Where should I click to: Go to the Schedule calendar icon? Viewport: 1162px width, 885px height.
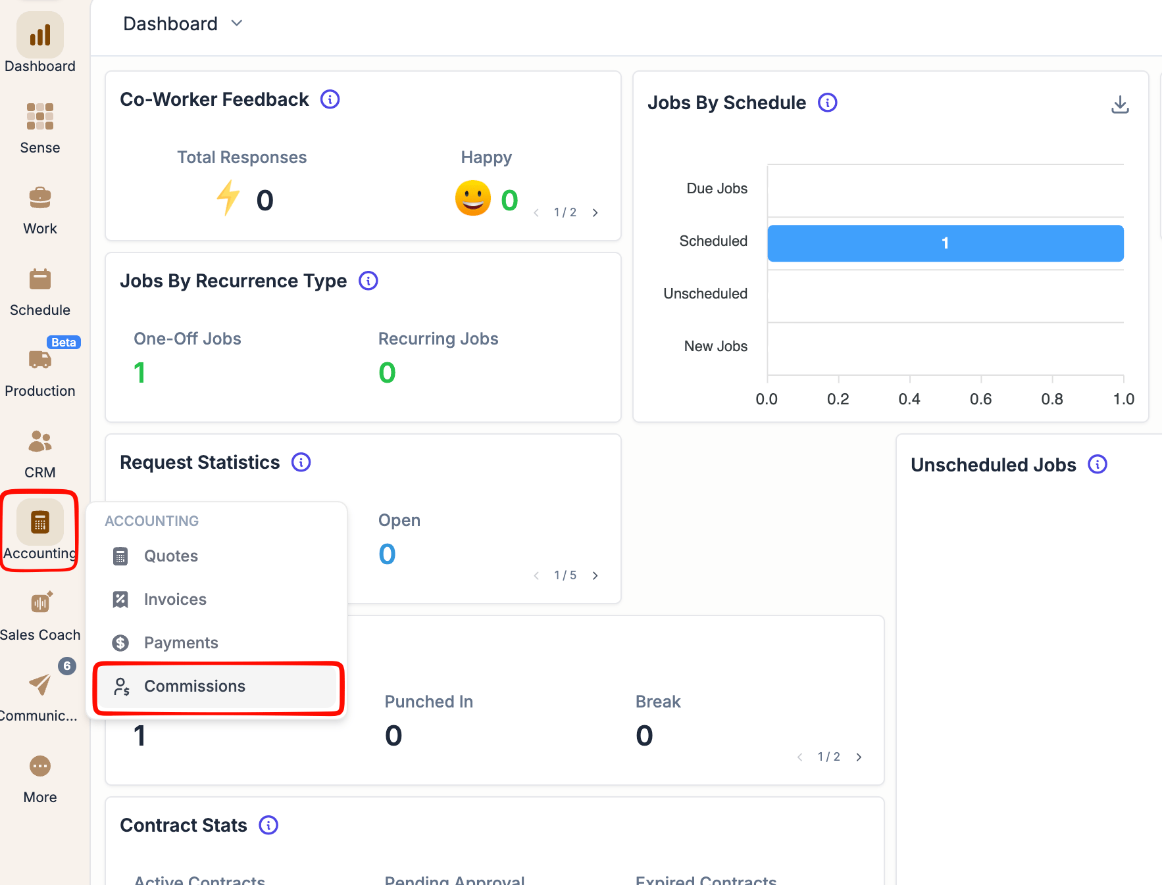(39, 279)
